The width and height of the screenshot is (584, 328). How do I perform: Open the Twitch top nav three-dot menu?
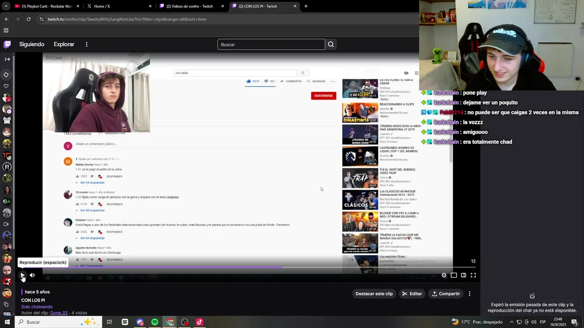pos(87,44)
